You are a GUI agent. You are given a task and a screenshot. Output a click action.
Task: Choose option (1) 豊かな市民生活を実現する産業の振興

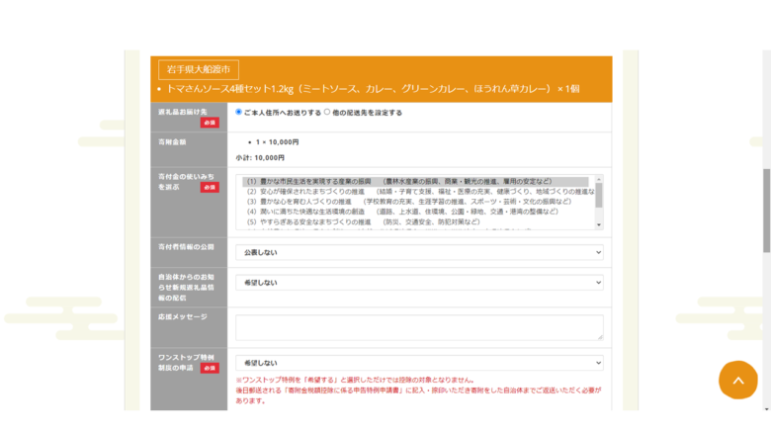[x=415, y=181]
